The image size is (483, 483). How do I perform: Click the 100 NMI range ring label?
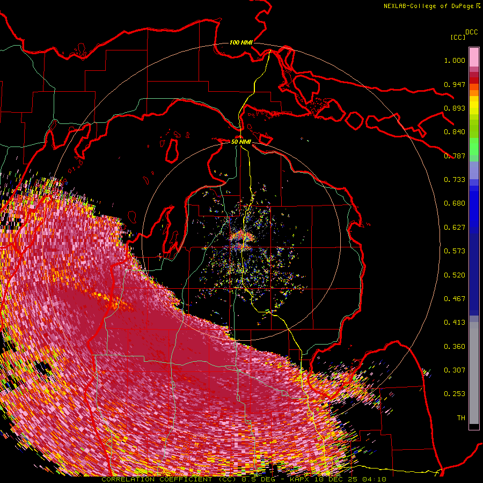coord(241,42)
